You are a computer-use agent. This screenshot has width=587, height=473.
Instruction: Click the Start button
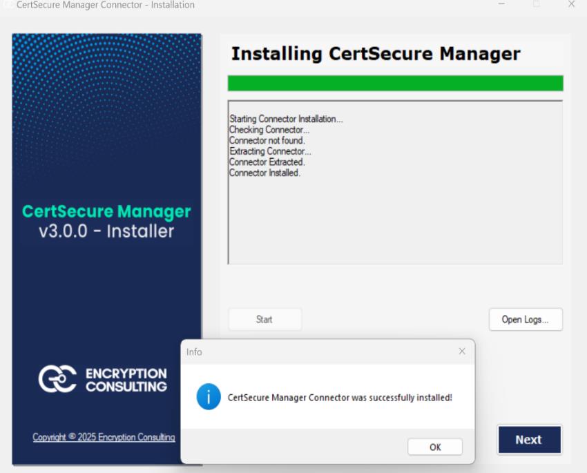coord(264,320)
